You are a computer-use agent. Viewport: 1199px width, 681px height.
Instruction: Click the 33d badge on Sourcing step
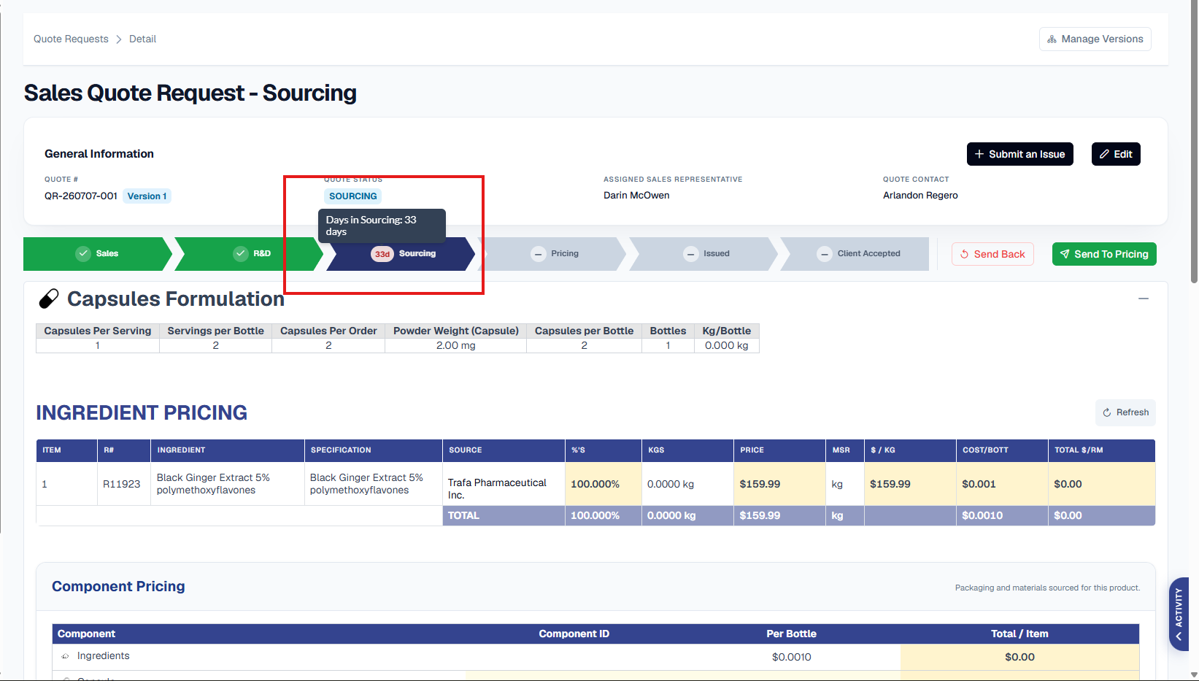pos(382,254)
